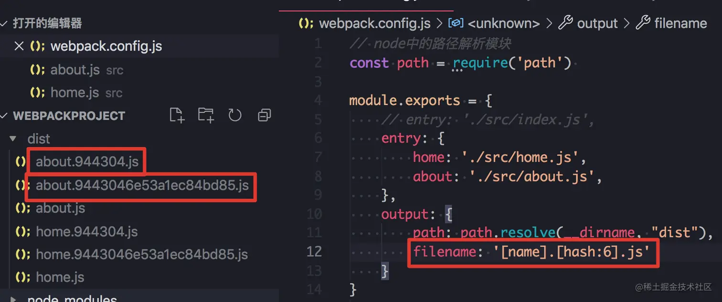Viewport: 722px width, 302px height.
Task: Refresh the explorer tree
Action: tap(234, 115)
